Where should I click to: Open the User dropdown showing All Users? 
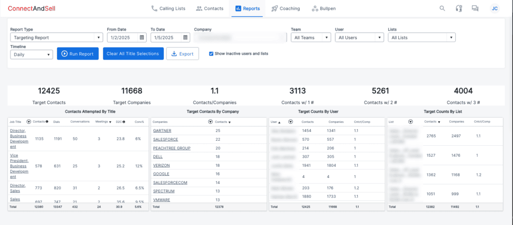tap(359, 37)
